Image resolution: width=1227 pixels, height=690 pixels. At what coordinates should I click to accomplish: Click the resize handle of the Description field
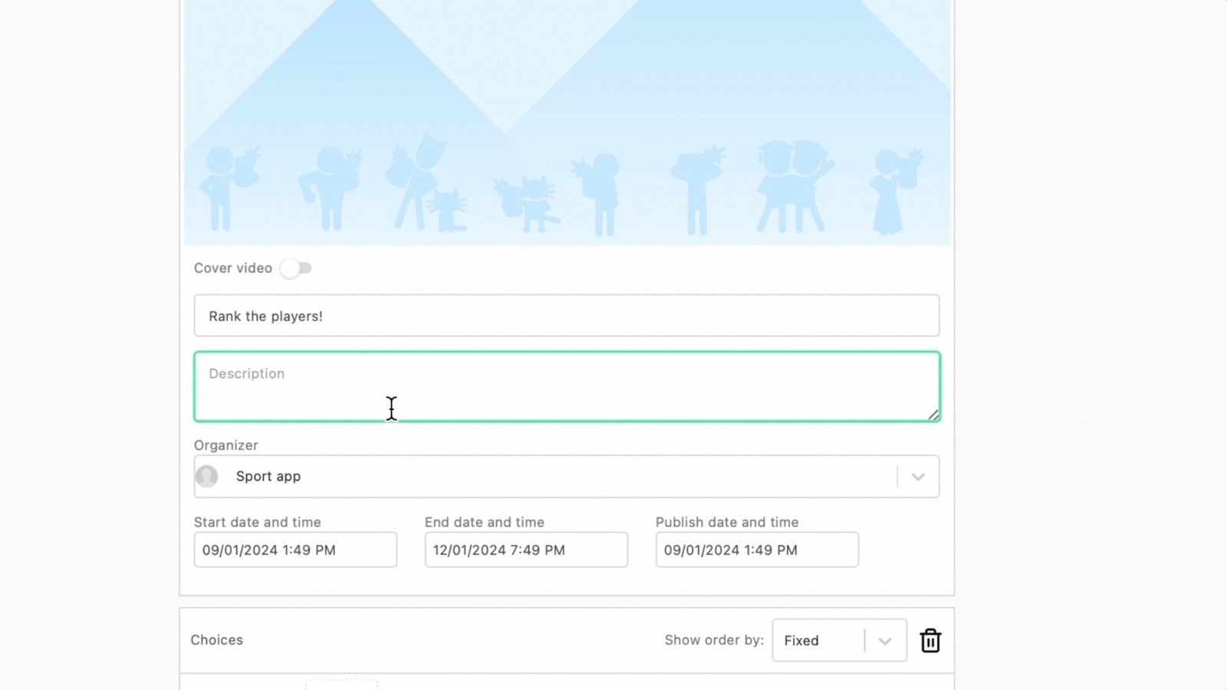(x=934, y=416)
